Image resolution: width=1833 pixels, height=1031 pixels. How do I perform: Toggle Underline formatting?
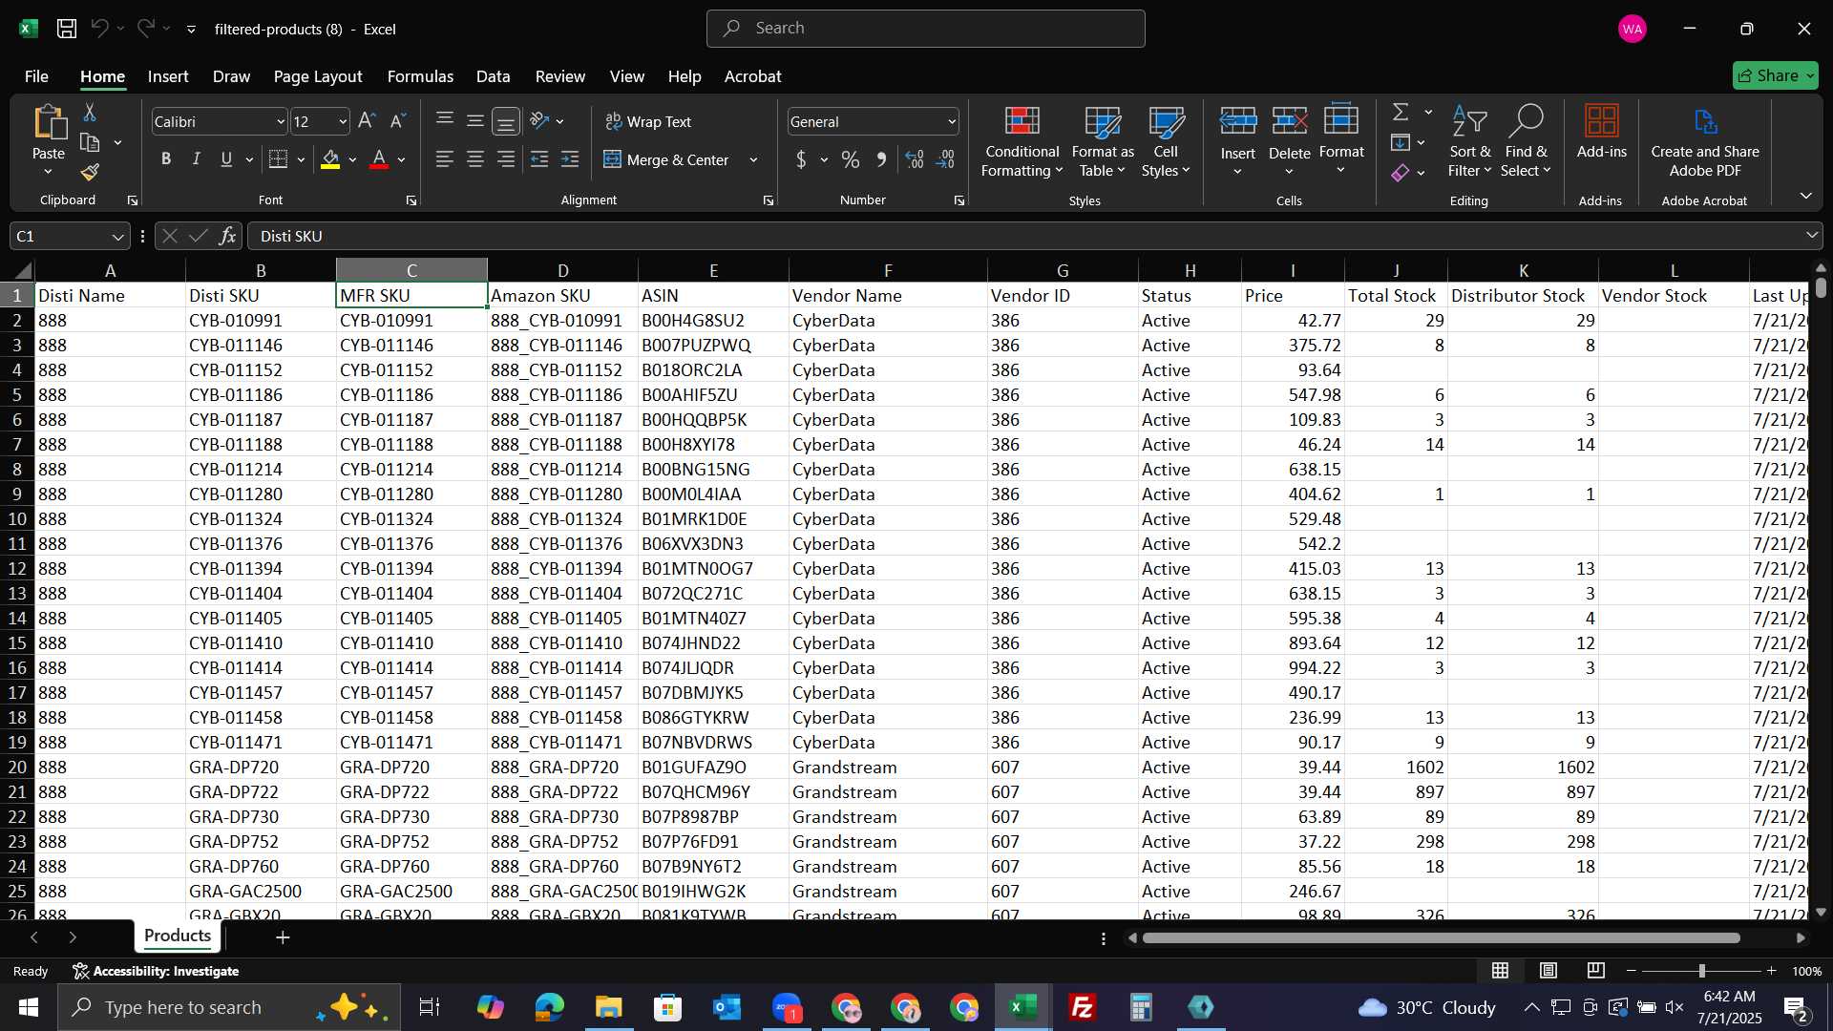[226, 159]
